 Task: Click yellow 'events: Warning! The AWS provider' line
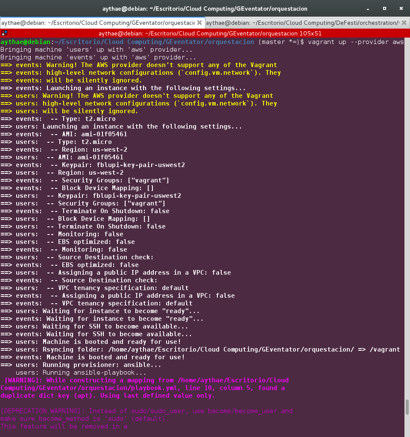(x=139, y=65)
